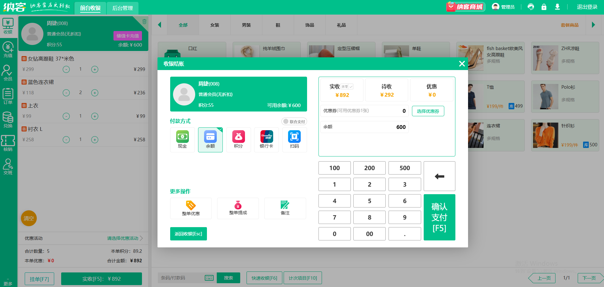The width and height of the screenshot is (604, 287).
Task: Click the lock screen icon in top bar
Action: (x=544, y=7)
